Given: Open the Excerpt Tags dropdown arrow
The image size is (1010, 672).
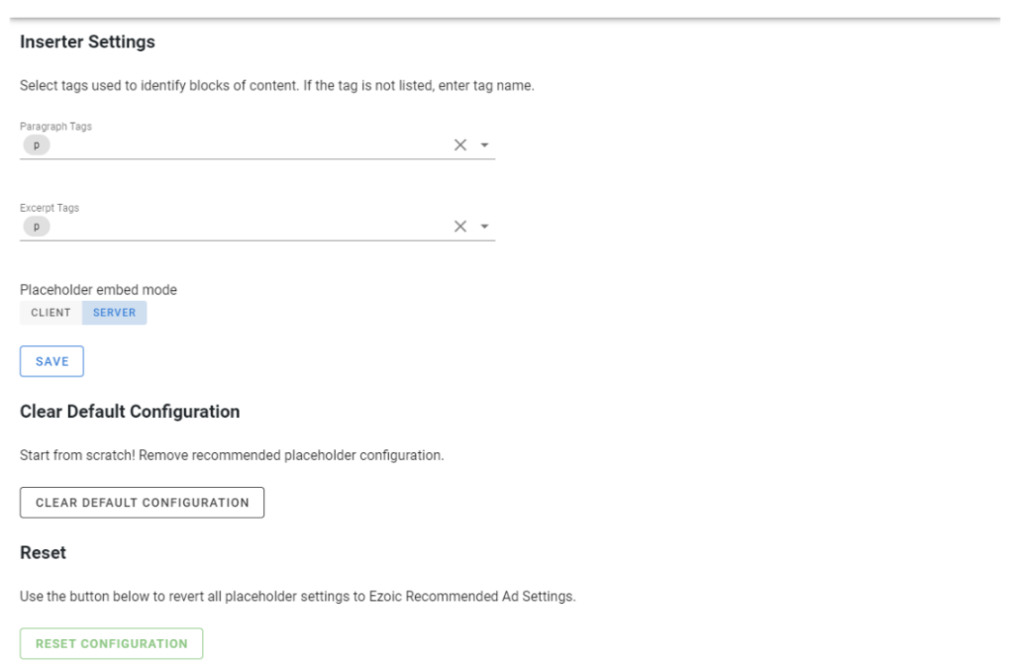Looking at the screenshot, I should [485, 227].
